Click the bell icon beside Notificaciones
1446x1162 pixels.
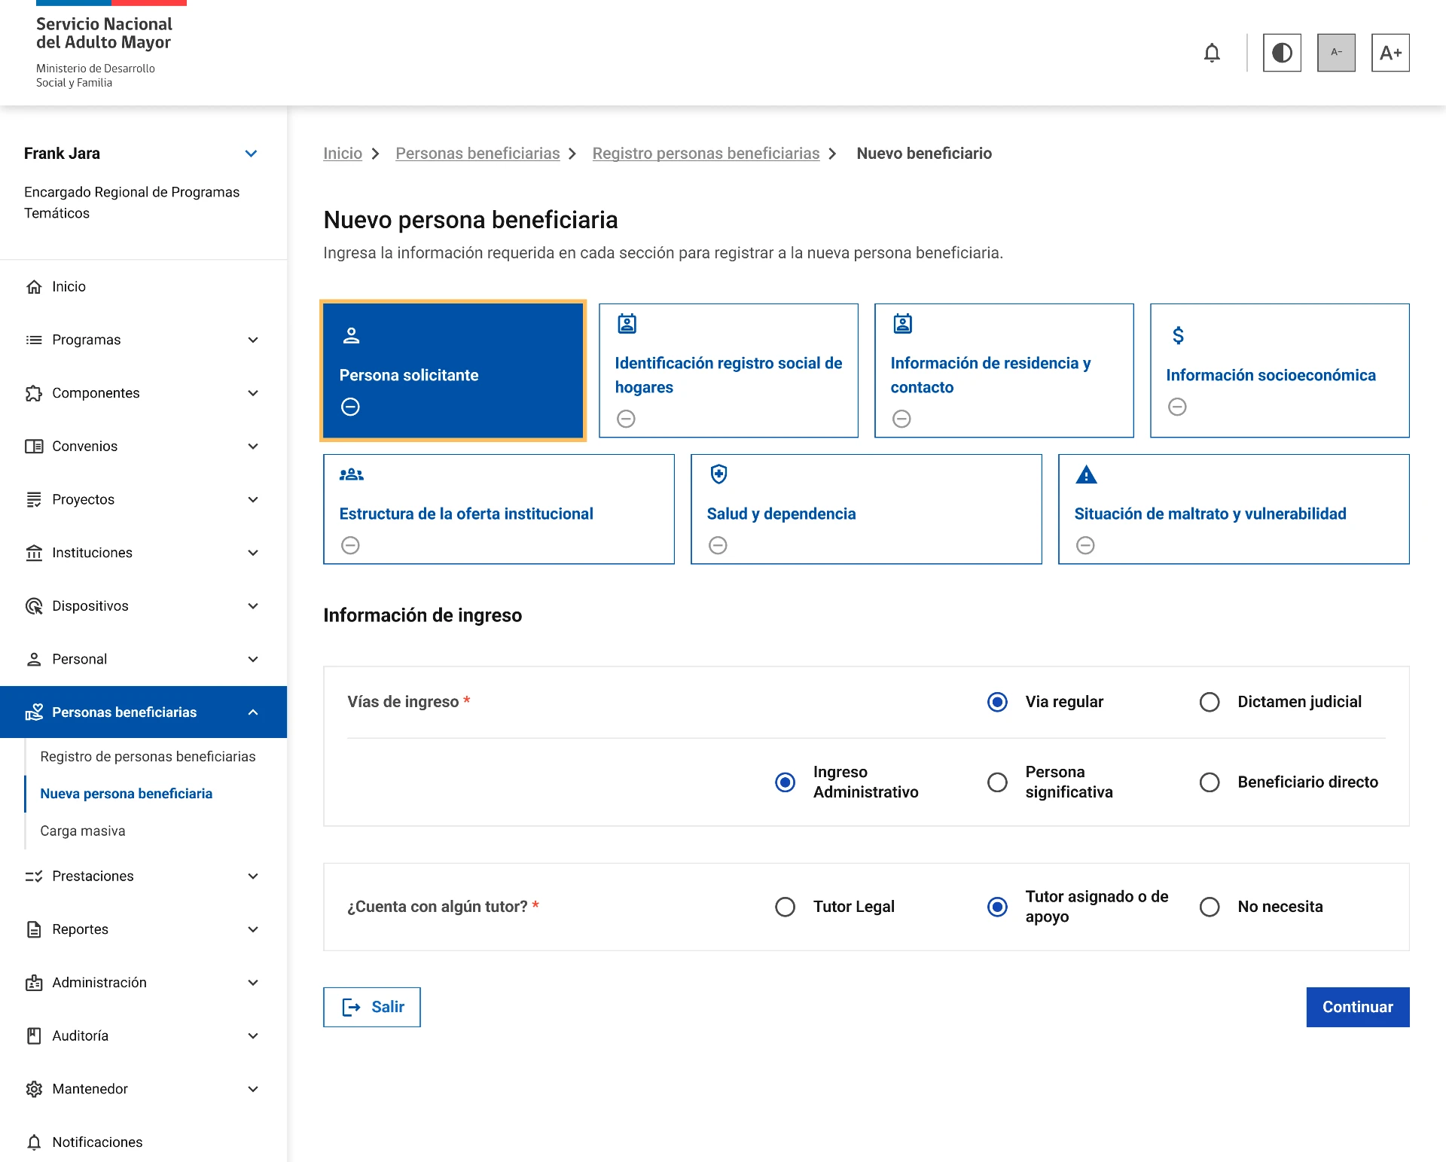click(x=34, y=1142)
